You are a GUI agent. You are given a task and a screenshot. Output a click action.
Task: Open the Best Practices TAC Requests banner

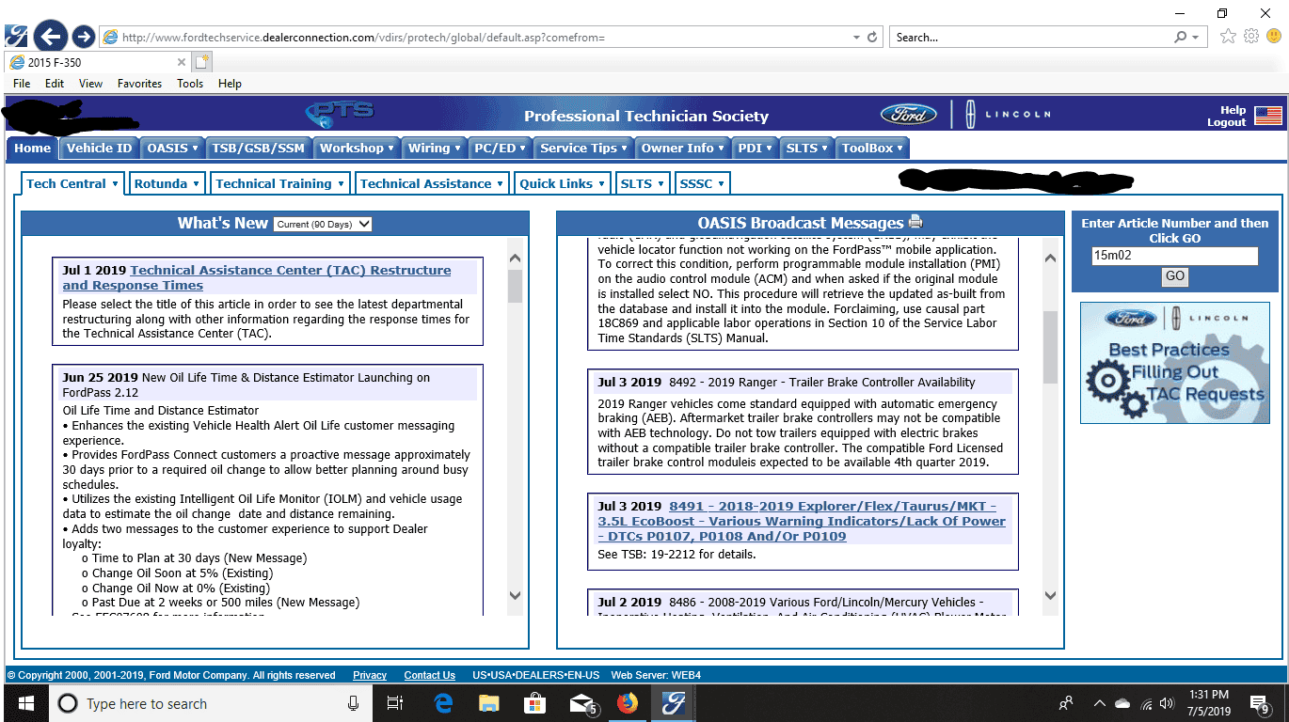[x=1174, y=363]
